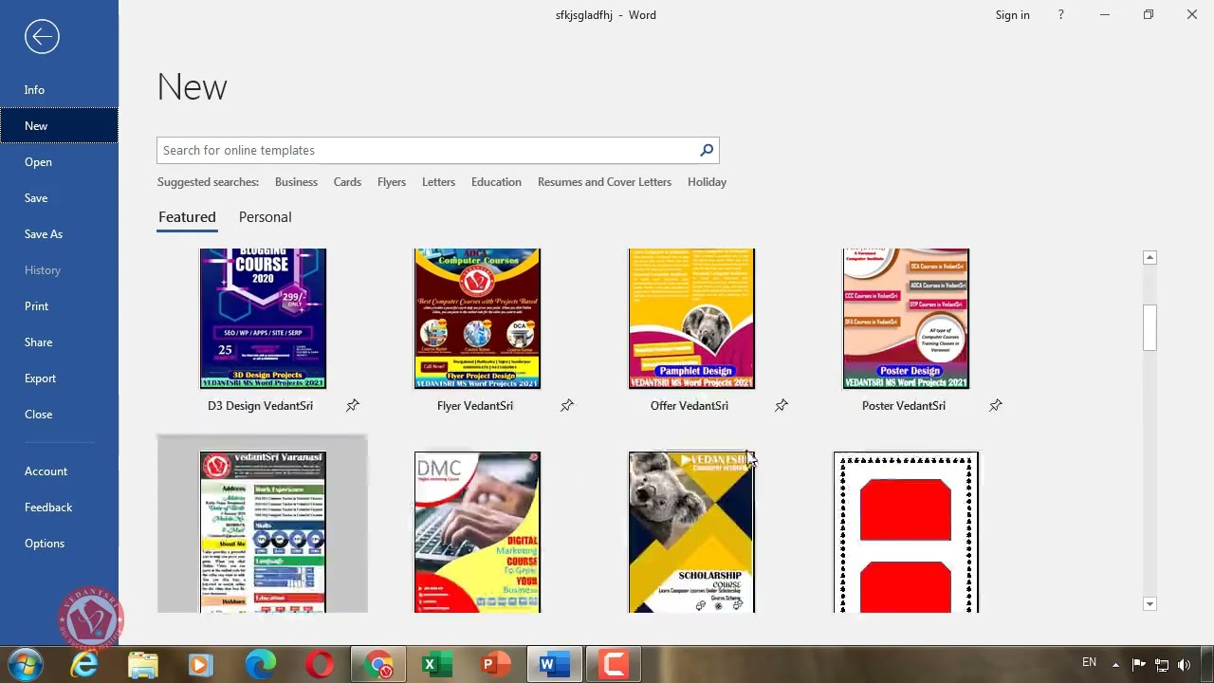Open the VedantSri Varanasi resume template thumbnail
Image resolution: width=1214 pixels, height=683 pixels.
(x=263, y=532)
